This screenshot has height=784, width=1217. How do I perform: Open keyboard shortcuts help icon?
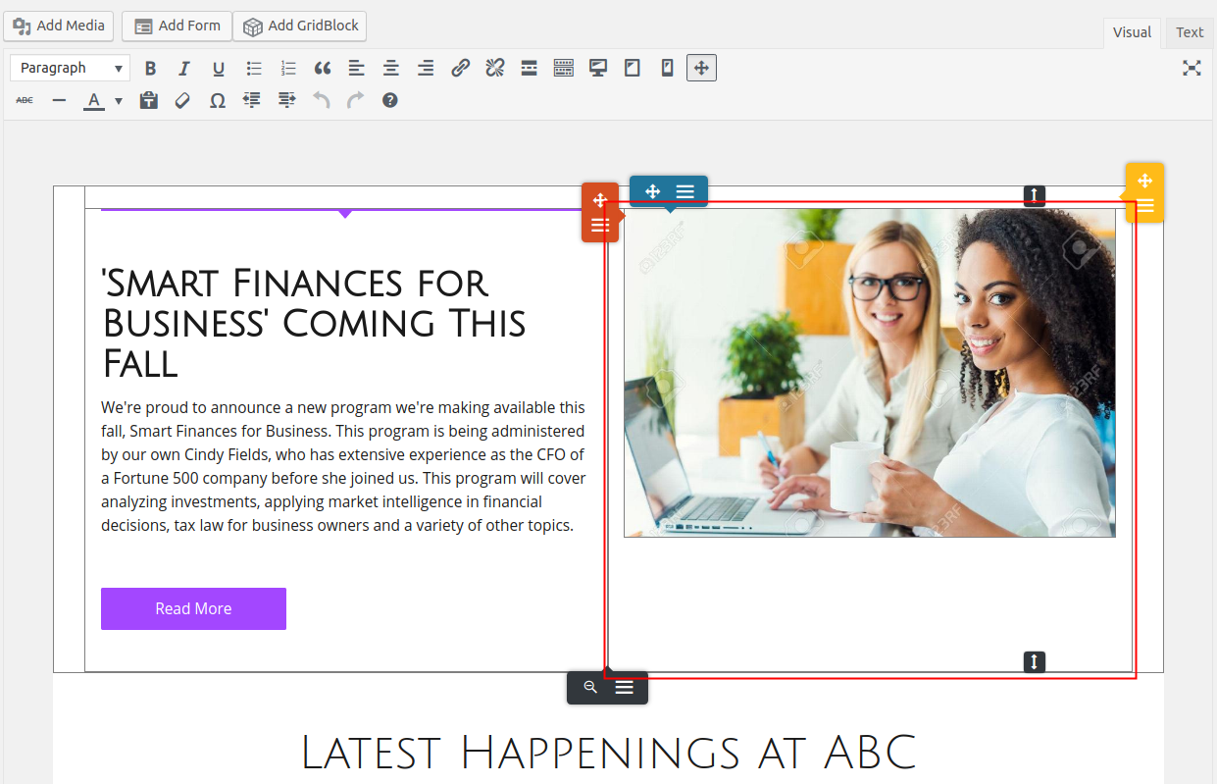pos(389,100)
